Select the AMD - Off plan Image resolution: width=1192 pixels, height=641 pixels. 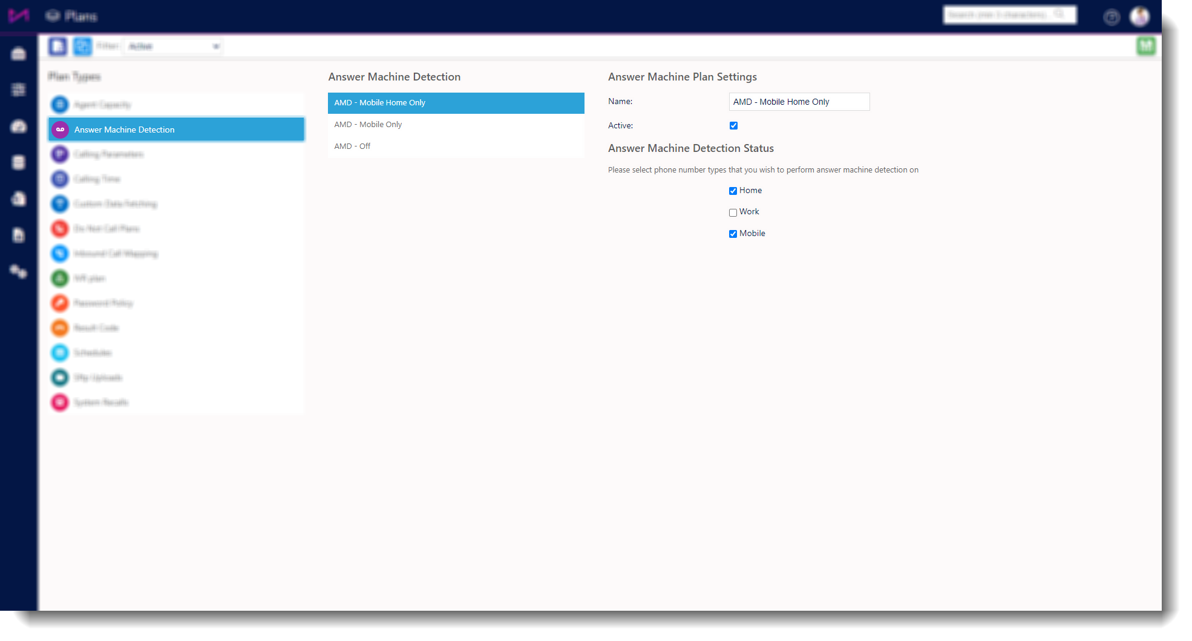(x=456, y=146)
